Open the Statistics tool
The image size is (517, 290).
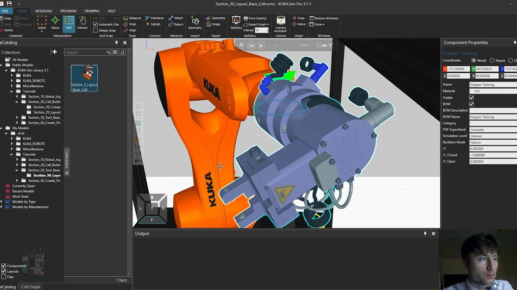pyautogui.click(x=236, y=23)
